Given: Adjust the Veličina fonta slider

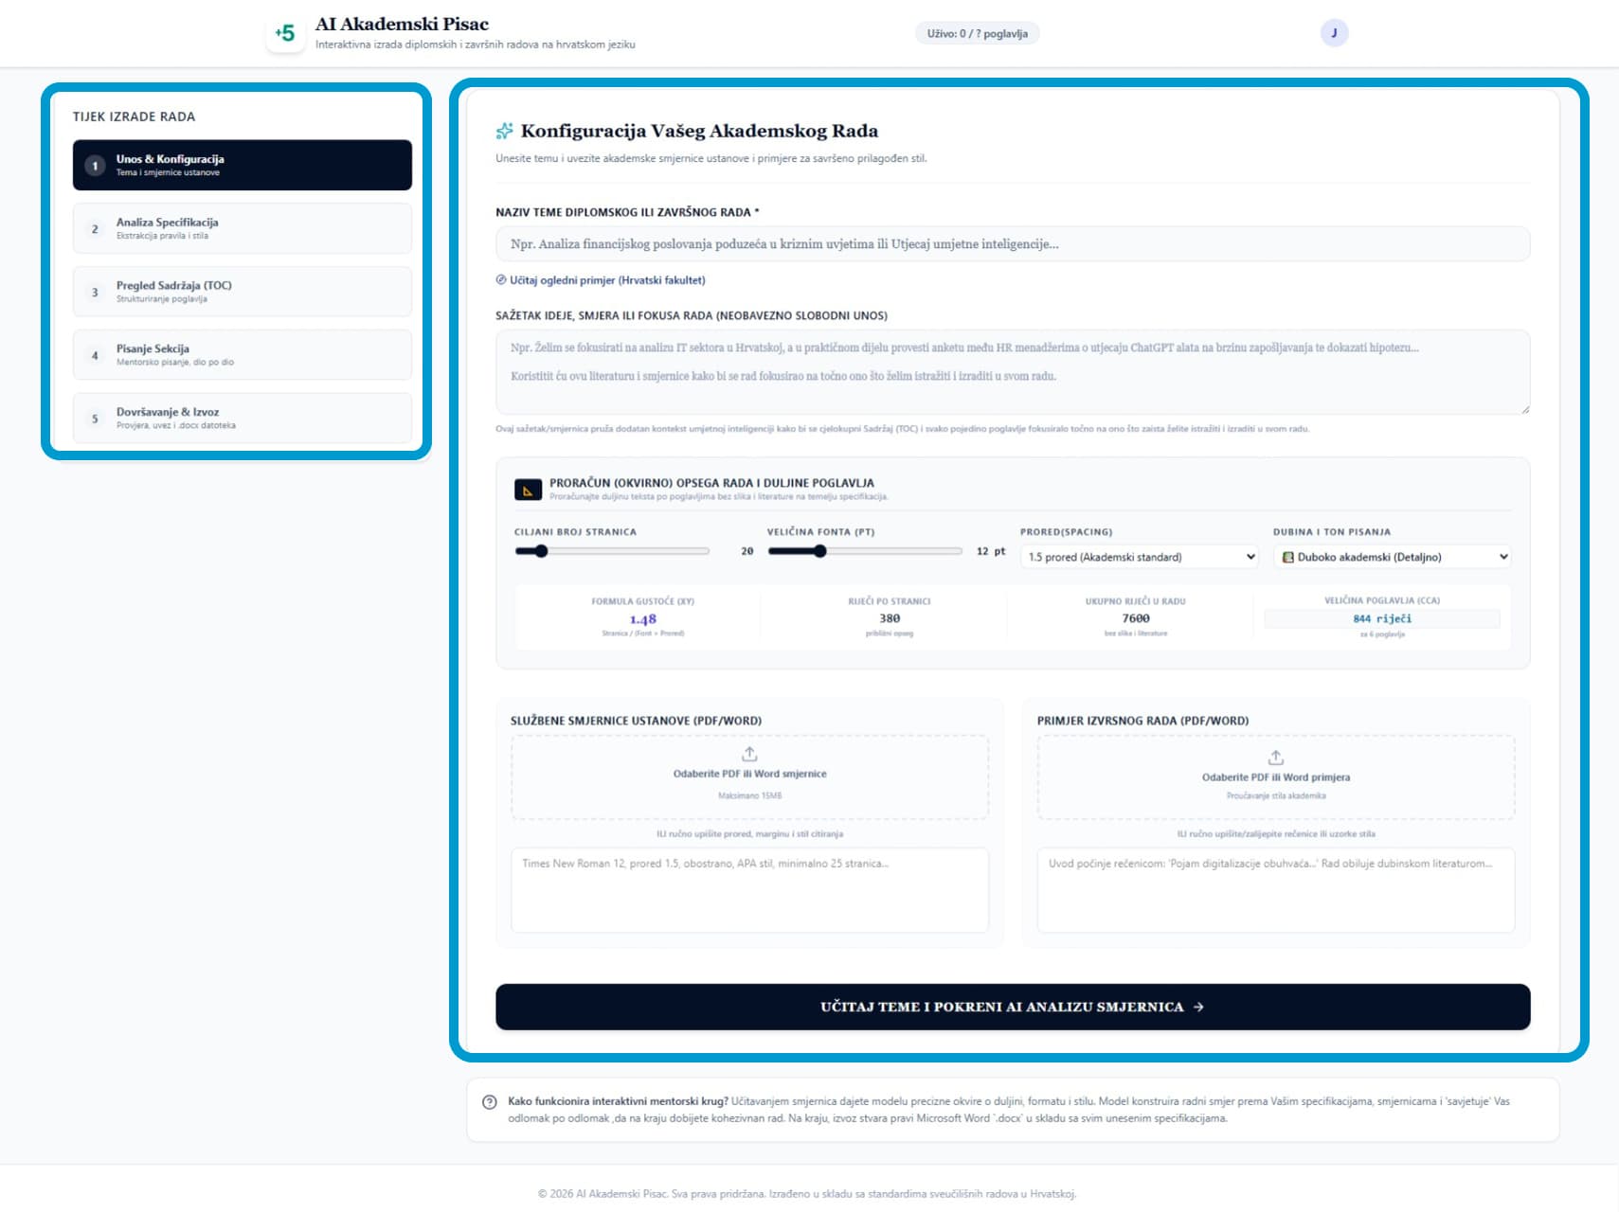Looking at the screenshot, I should pos(865,551).
